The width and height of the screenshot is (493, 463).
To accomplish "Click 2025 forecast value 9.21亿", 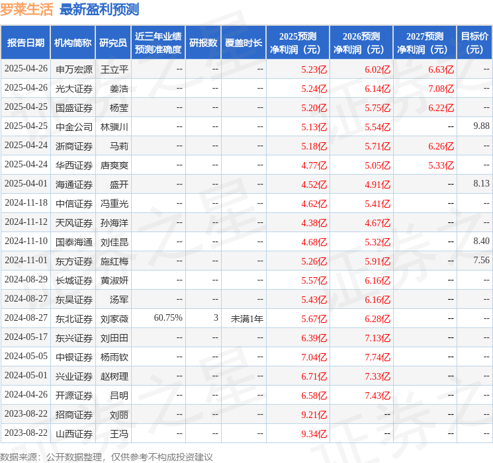I will click(314, 415).
